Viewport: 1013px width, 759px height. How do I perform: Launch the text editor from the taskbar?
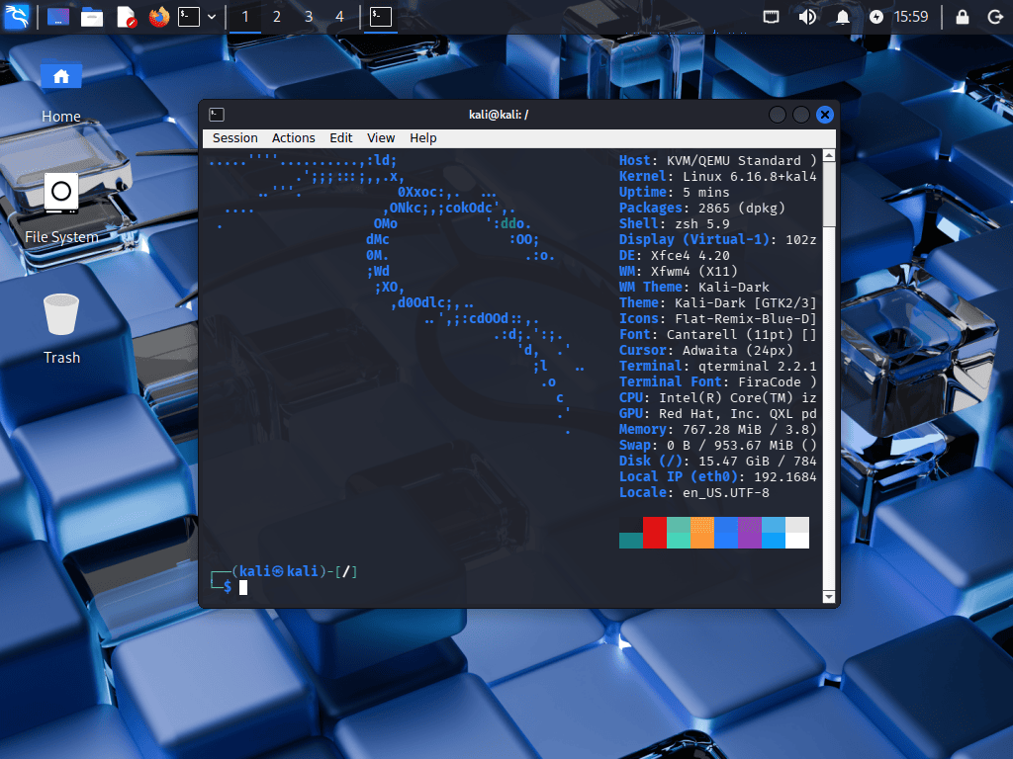point(126,17)
